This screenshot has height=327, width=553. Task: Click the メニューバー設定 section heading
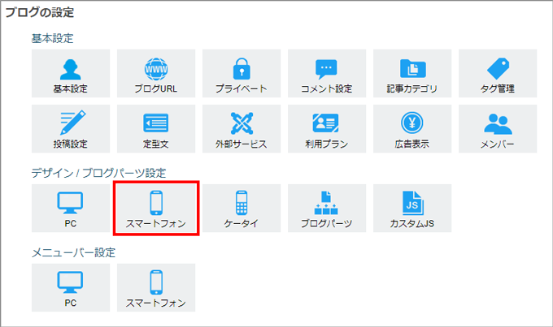[x=74, y=252]
